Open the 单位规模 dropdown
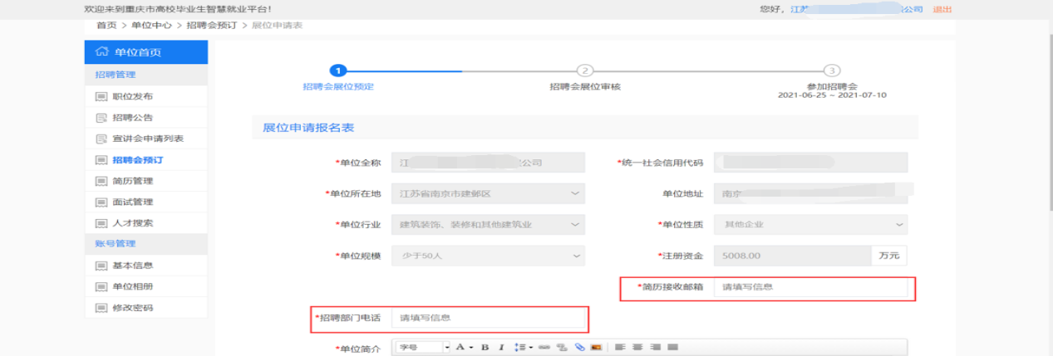1053x356 pixels. 488,256
